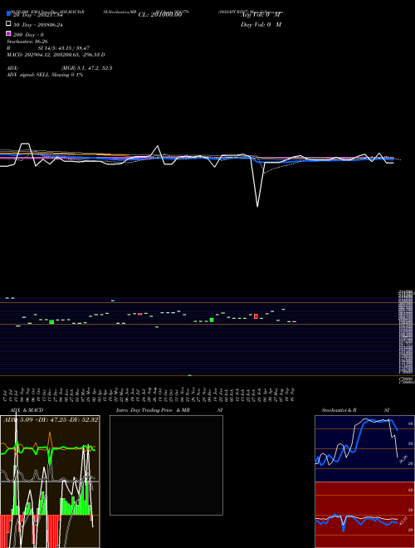Click the 'Intra Day Trading Price & MR' title

coord(153,410)
